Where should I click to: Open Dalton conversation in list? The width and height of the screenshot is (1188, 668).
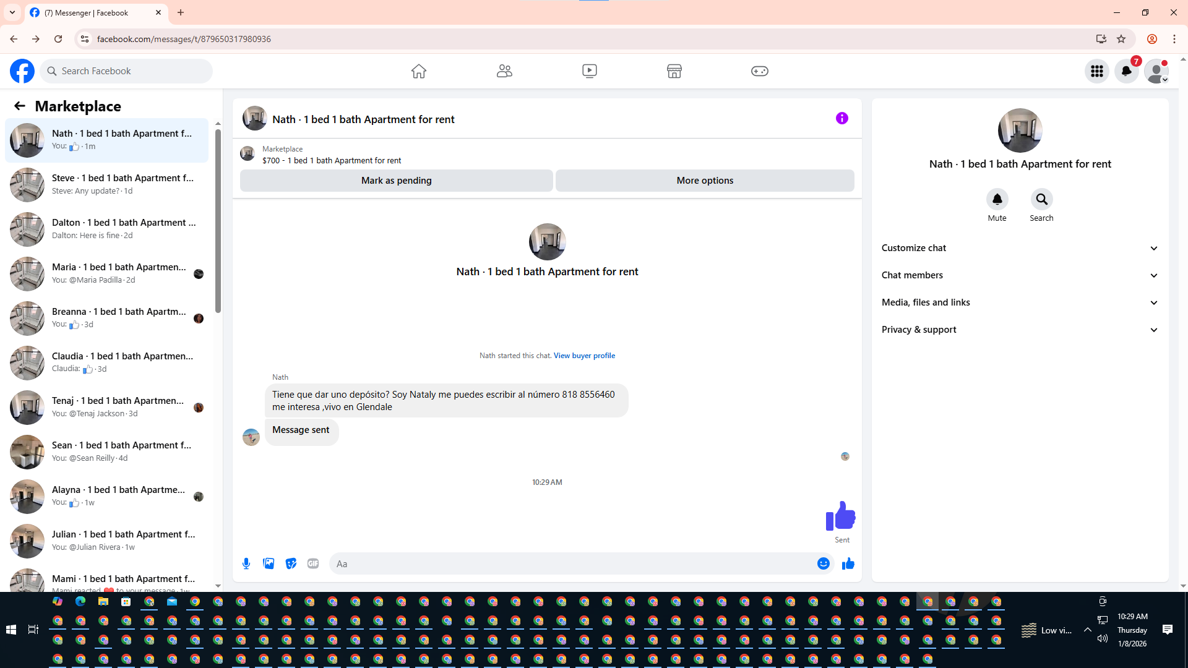click(x=106, y=229)
